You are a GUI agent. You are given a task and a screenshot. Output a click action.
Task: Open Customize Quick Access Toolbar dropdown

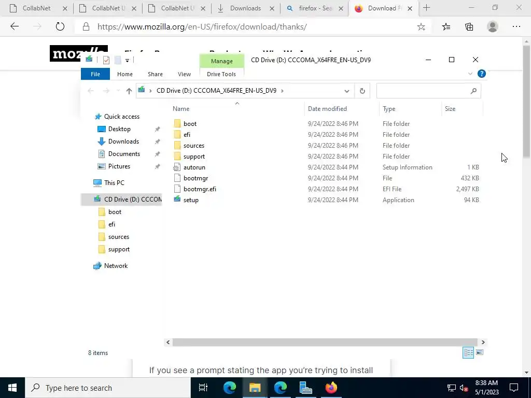128,60
